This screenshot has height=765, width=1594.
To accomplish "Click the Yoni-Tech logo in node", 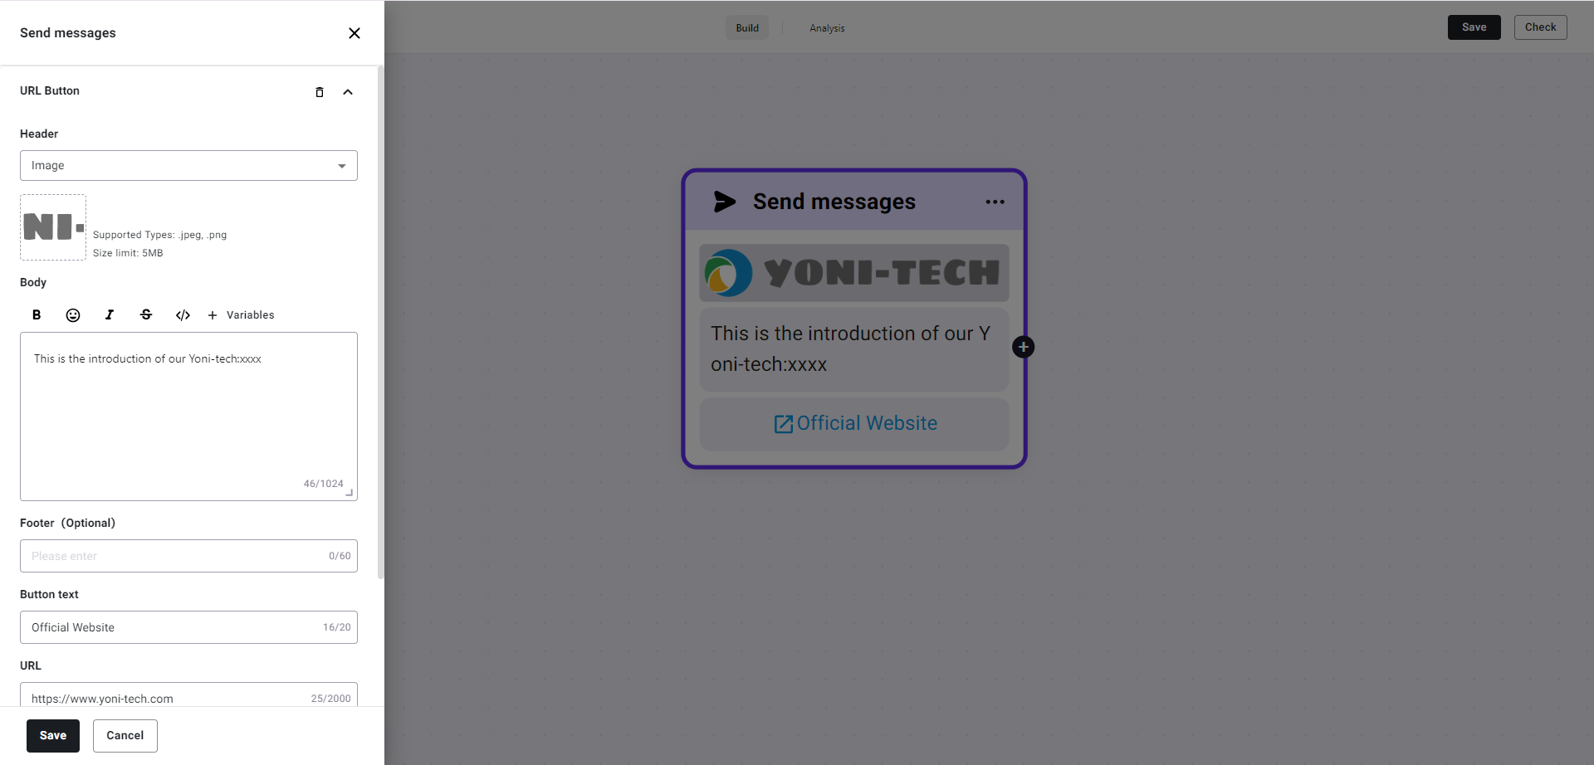I will (x=854, y=273).
